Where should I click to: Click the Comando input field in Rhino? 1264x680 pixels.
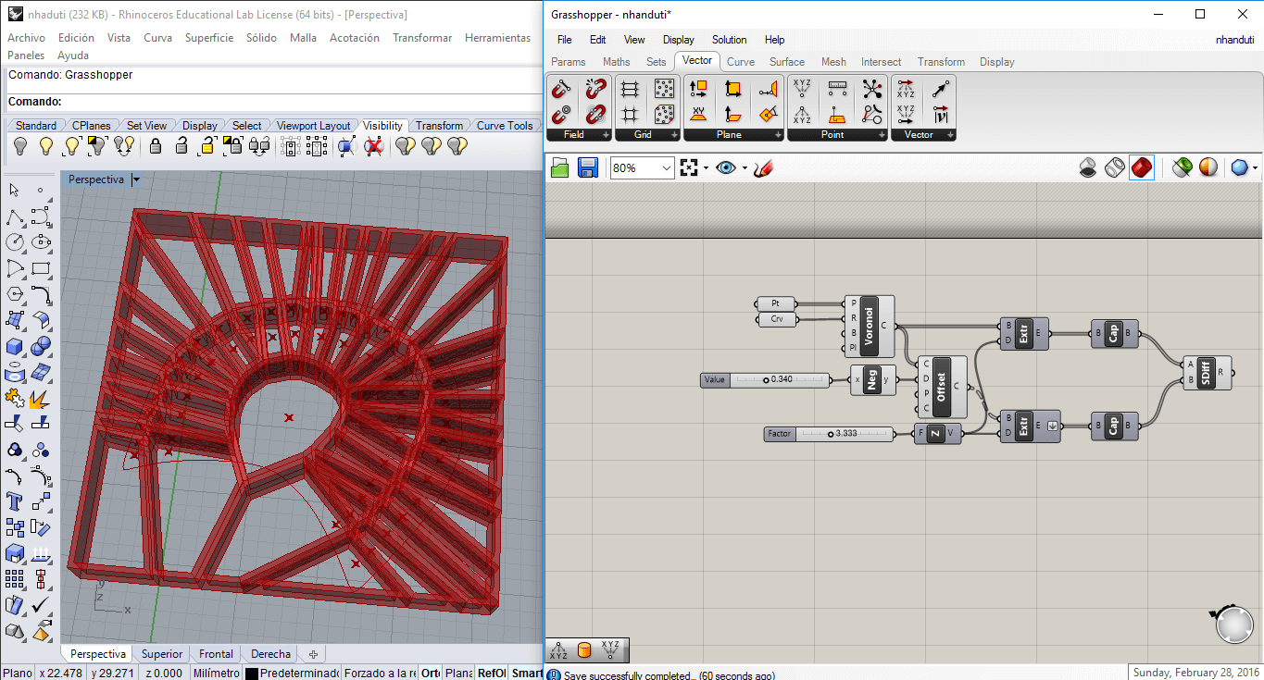(x=274, y=102)
